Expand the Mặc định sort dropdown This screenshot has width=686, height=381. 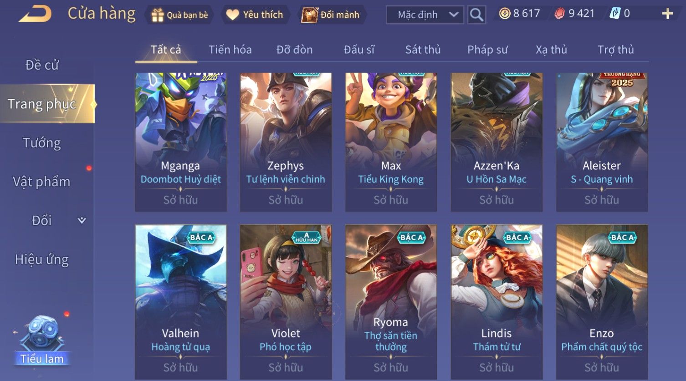[x=425, y=15]
